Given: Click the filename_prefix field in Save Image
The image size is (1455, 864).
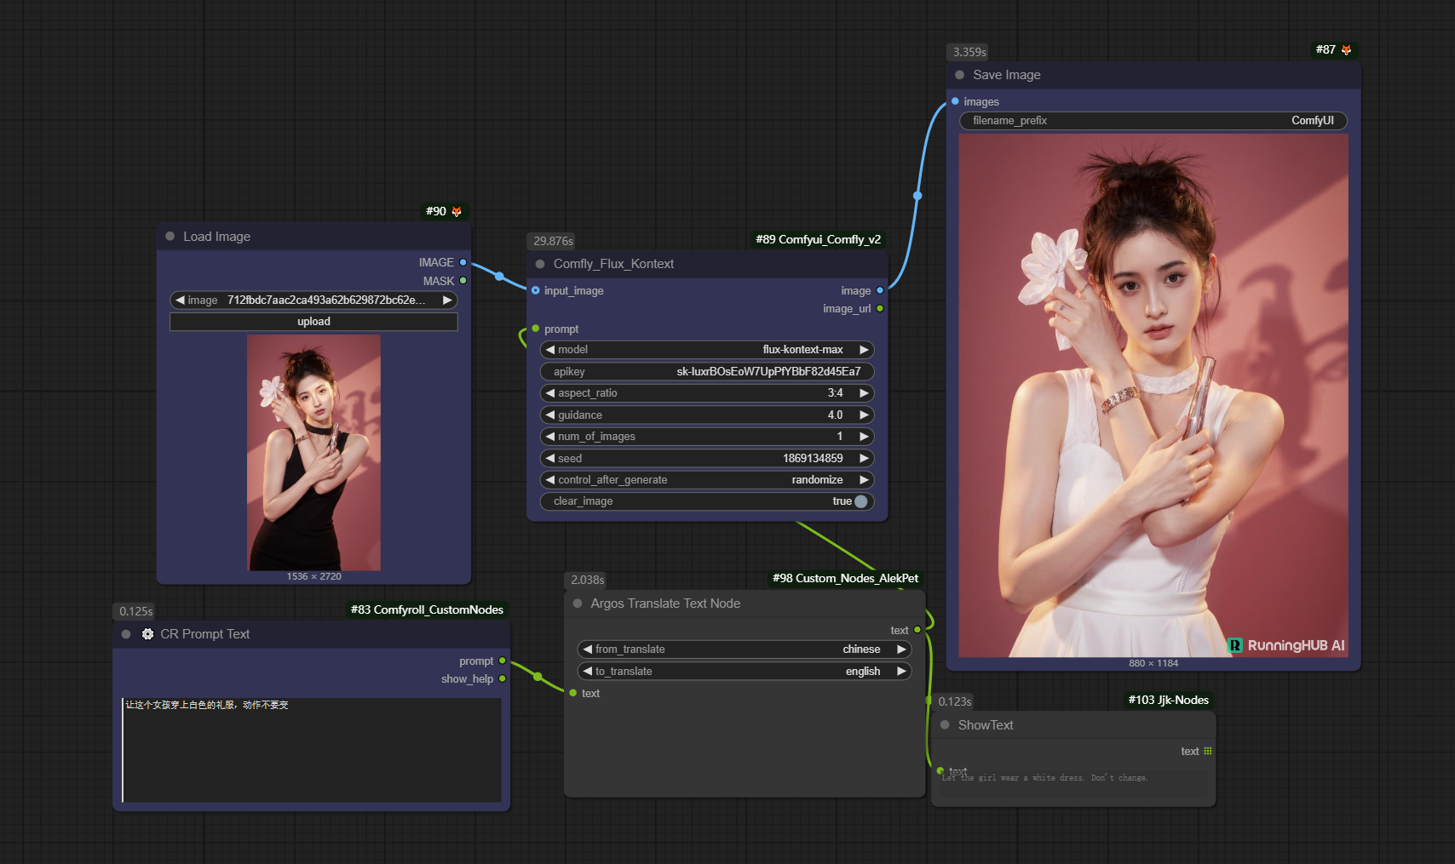Looking at the screenshot, I should coord(1153,121).
